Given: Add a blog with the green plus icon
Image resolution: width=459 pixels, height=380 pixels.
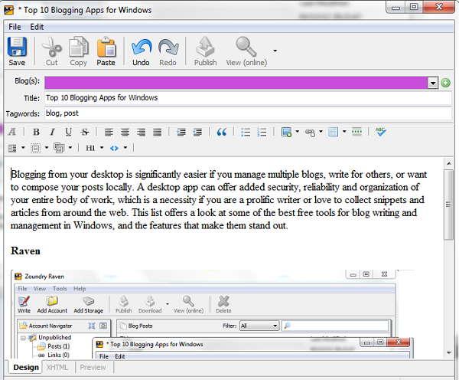Looking at the screenshot, I should (x=445, y=83).
